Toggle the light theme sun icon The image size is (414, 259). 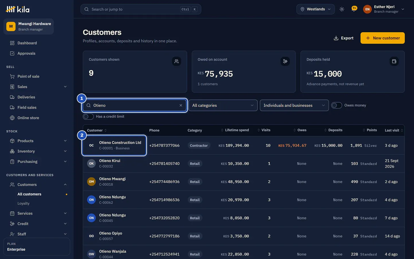pyautogui.click(x=342, y=9)
